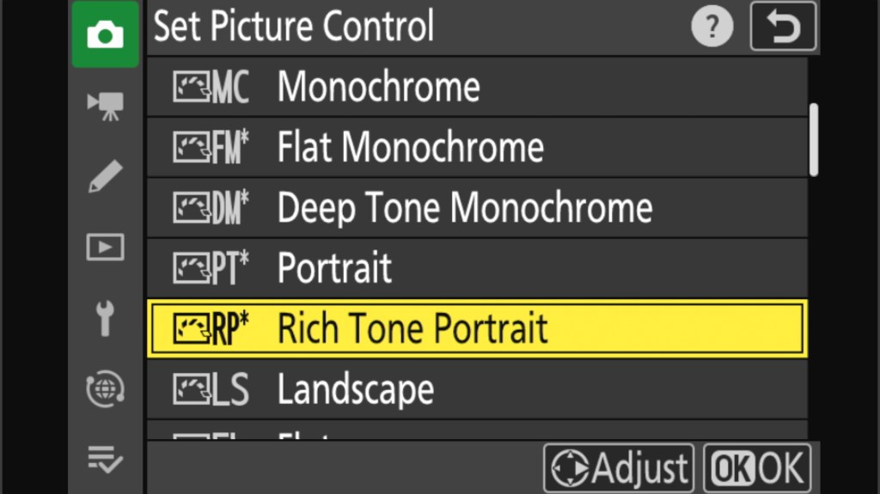Choose the Landscape picture control
This screenshot has height=494, width=880.
pyautogui.click(x=477, y=390)
